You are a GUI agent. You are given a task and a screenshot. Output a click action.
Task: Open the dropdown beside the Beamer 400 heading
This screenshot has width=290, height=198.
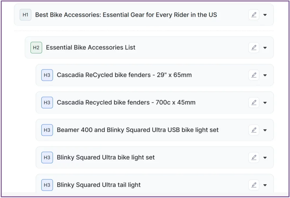coord(265,130)
